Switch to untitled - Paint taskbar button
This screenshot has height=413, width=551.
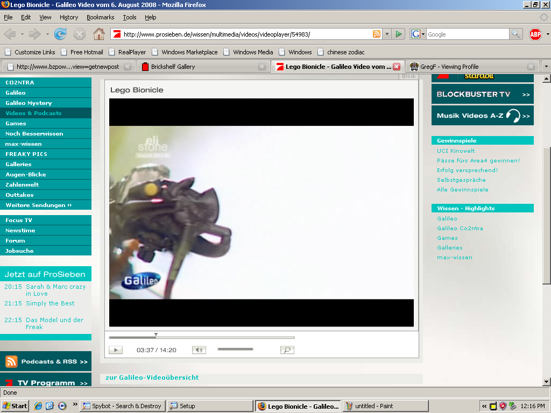[385, 406]
